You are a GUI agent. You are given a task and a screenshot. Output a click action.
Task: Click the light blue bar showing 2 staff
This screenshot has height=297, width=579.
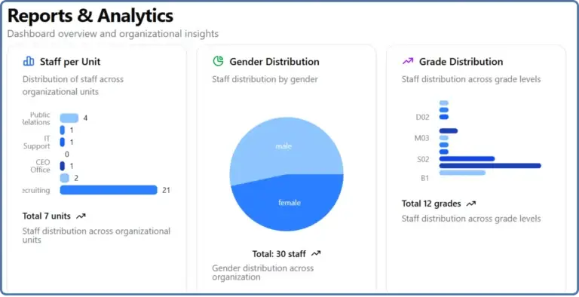64,178
